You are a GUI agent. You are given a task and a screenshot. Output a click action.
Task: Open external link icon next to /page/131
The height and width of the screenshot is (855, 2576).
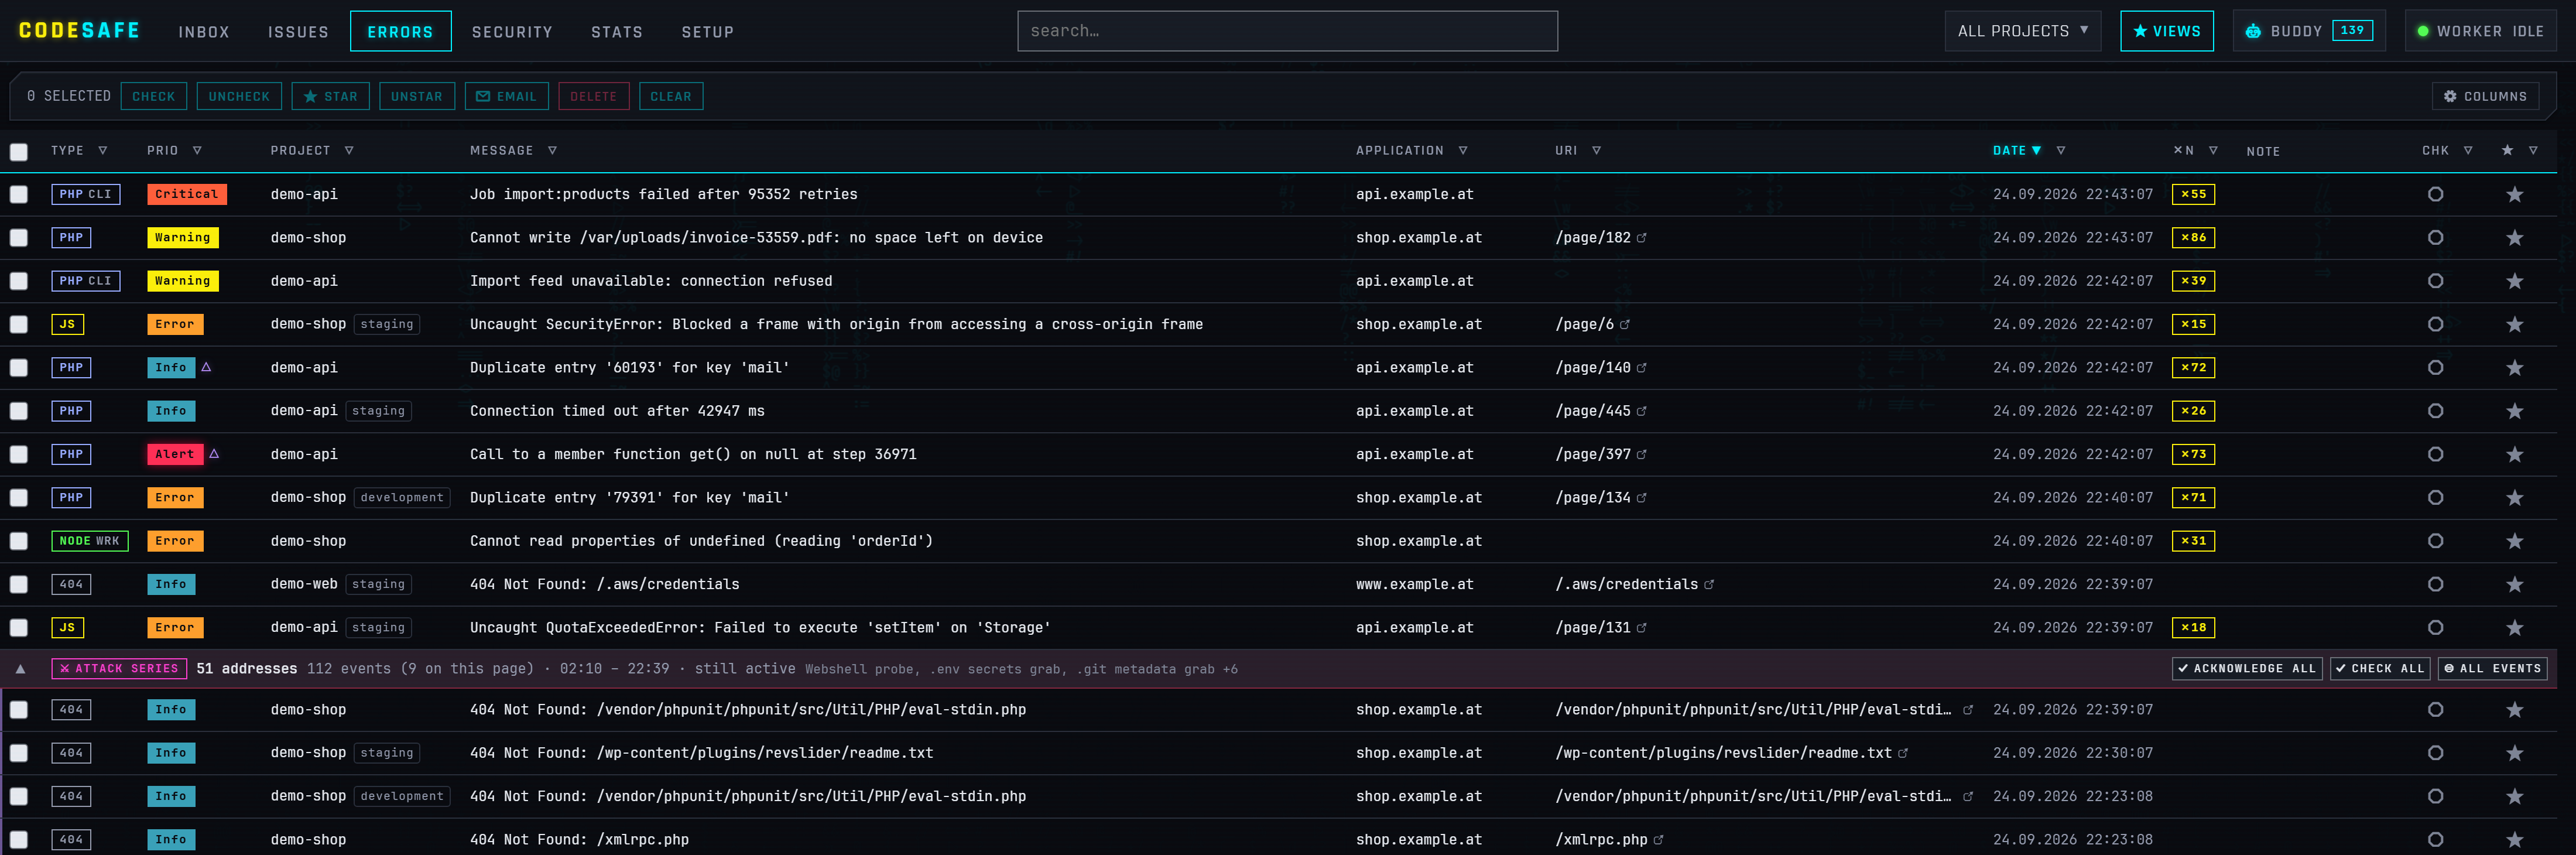click(1641, 628)
